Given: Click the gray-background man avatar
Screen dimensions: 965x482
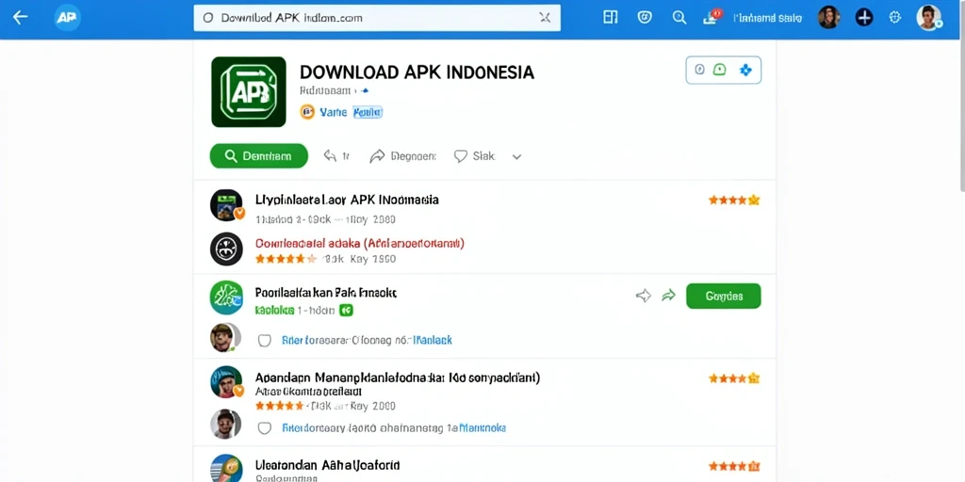Looking at the screenshot, I should point(224,425).
